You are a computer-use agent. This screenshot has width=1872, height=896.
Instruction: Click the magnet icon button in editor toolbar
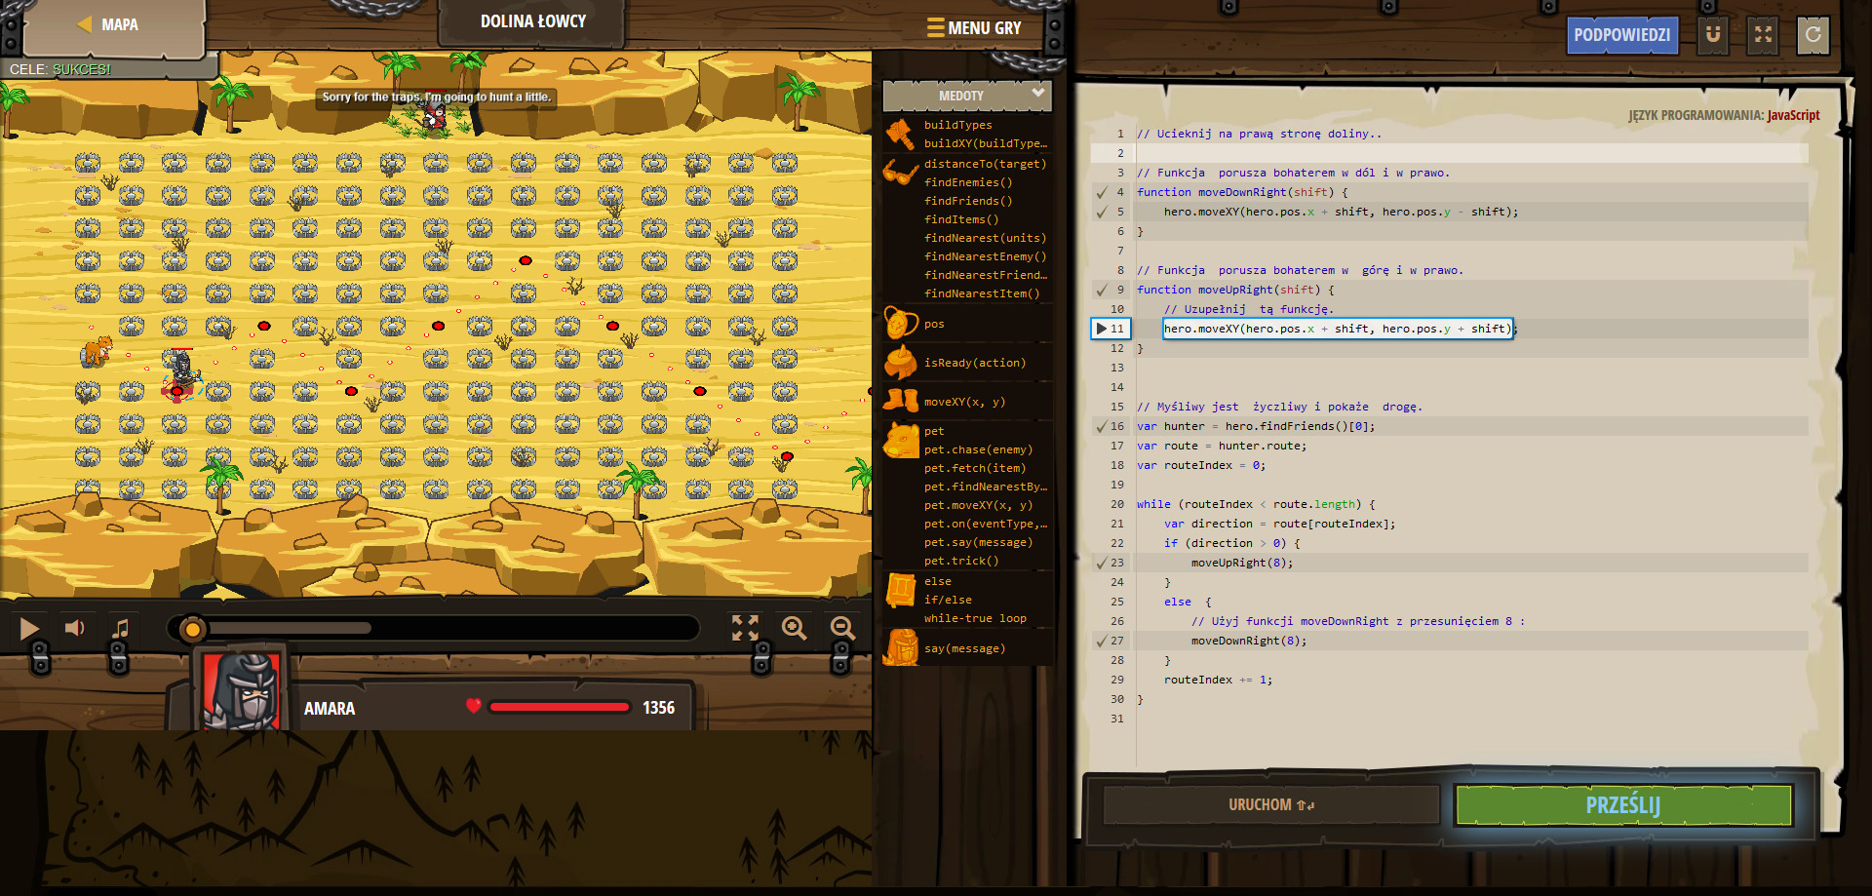click(1713, 35)
